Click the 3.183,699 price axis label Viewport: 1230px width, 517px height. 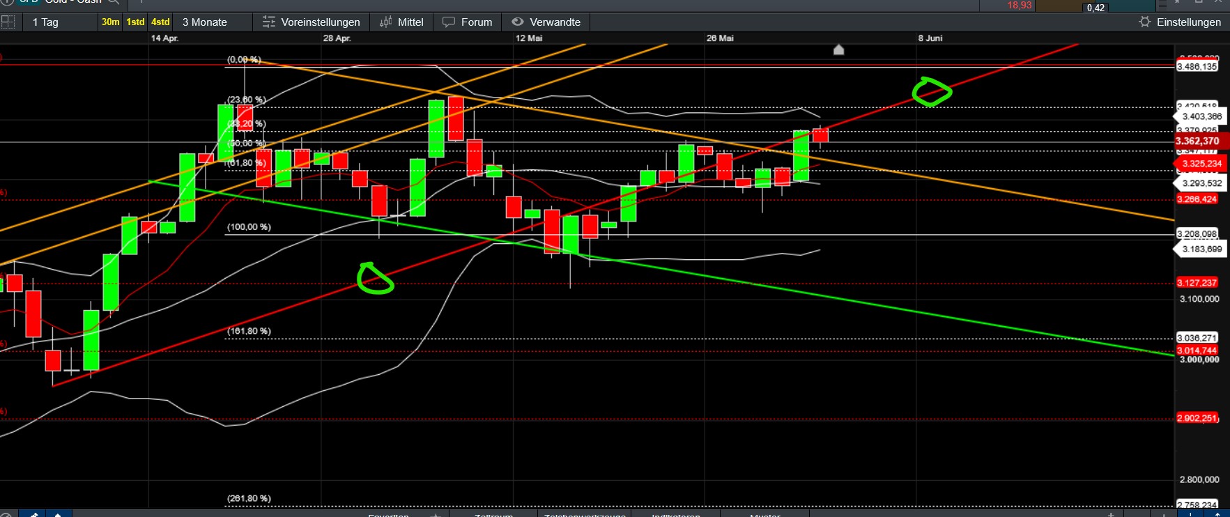click(x=1199, y=249)
